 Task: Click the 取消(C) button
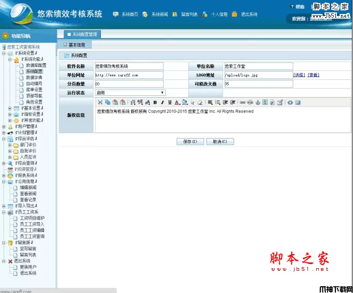point(219,141)
